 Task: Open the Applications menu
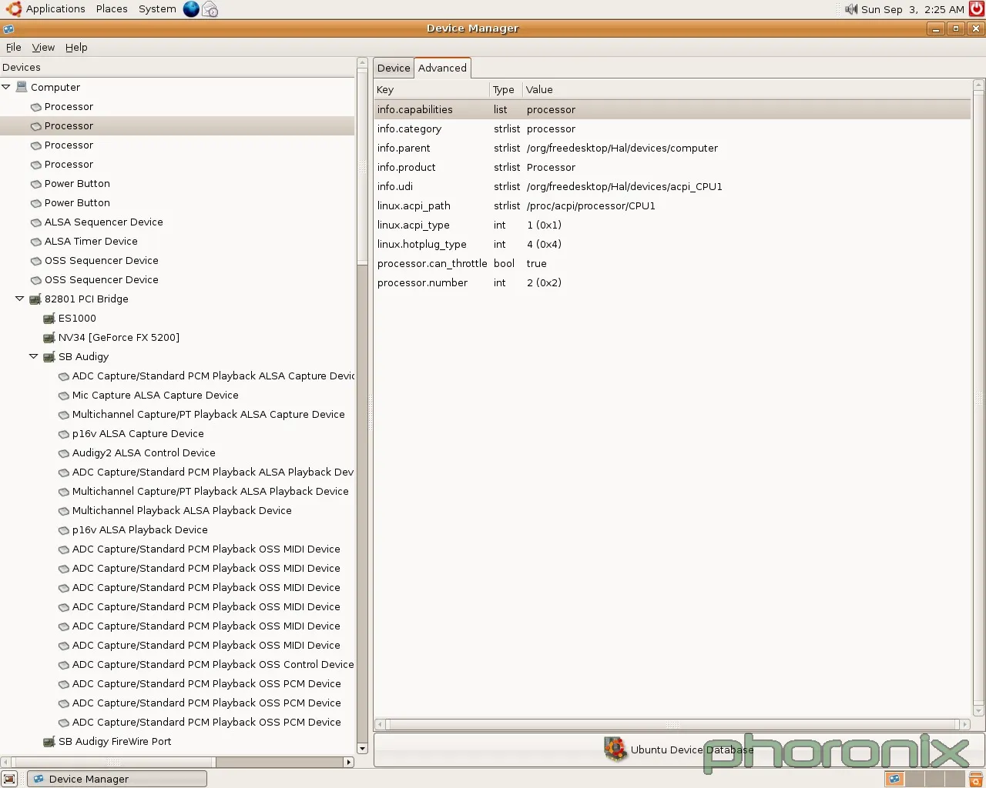55,9
